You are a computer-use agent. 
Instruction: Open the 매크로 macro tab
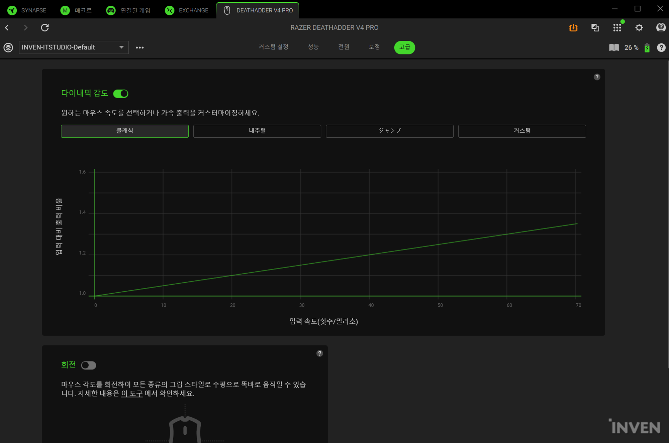pyautogui.click(x=76, y=10)
